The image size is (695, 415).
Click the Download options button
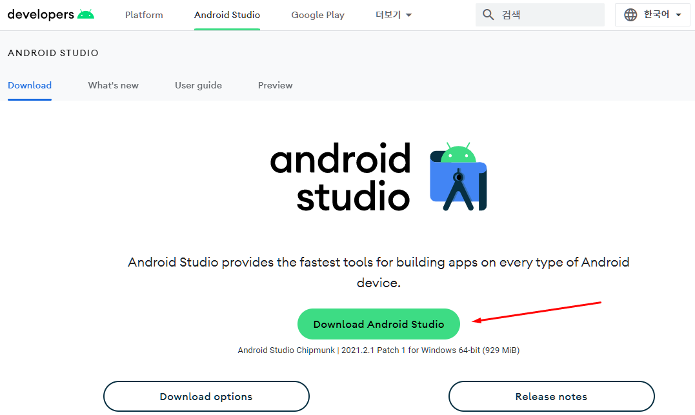[x=206, y=396]
